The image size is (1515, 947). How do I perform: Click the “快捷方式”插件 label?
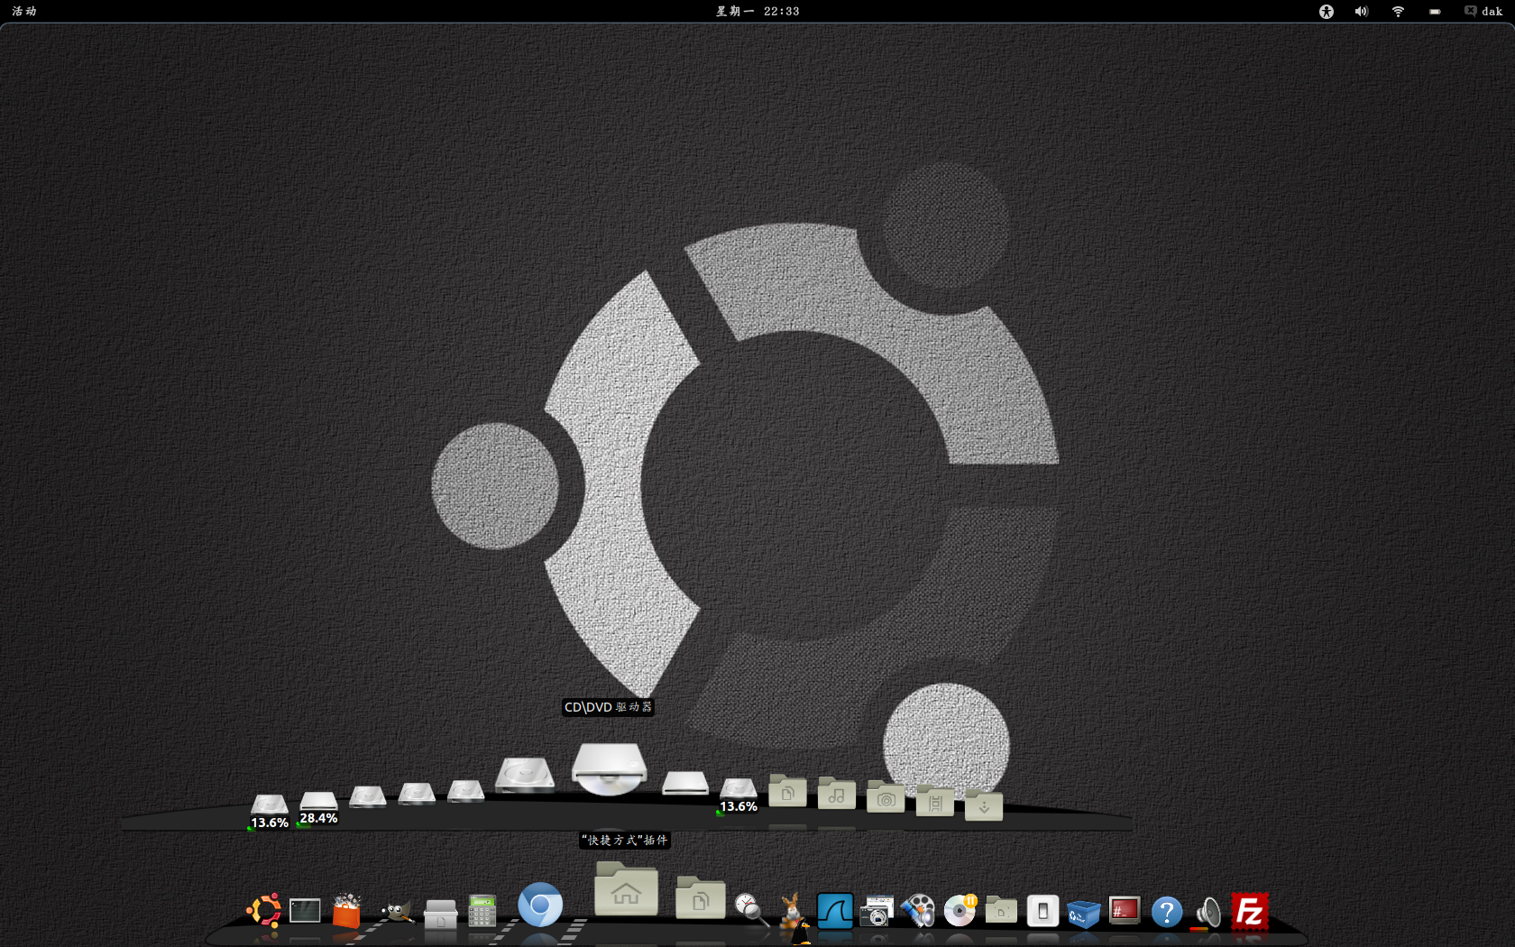(x=625, y=840)
